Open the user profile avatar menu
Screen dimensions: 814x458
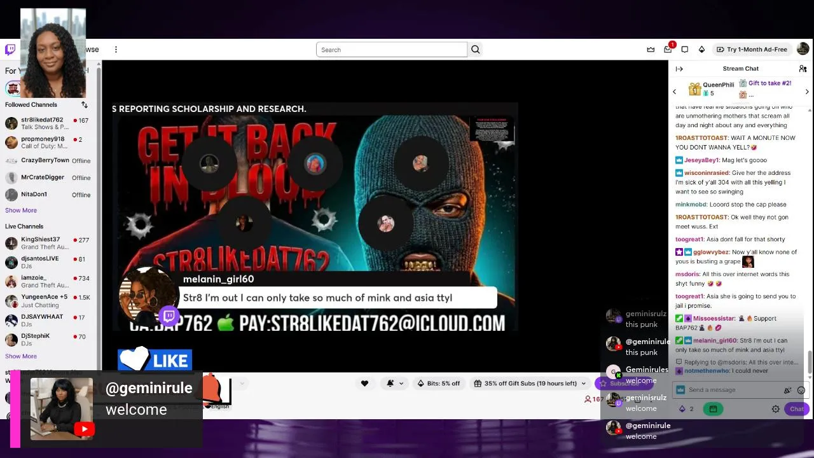coord(803,49)
